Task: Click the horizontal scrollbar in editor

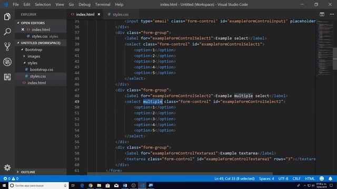Action: pos(180,174)
